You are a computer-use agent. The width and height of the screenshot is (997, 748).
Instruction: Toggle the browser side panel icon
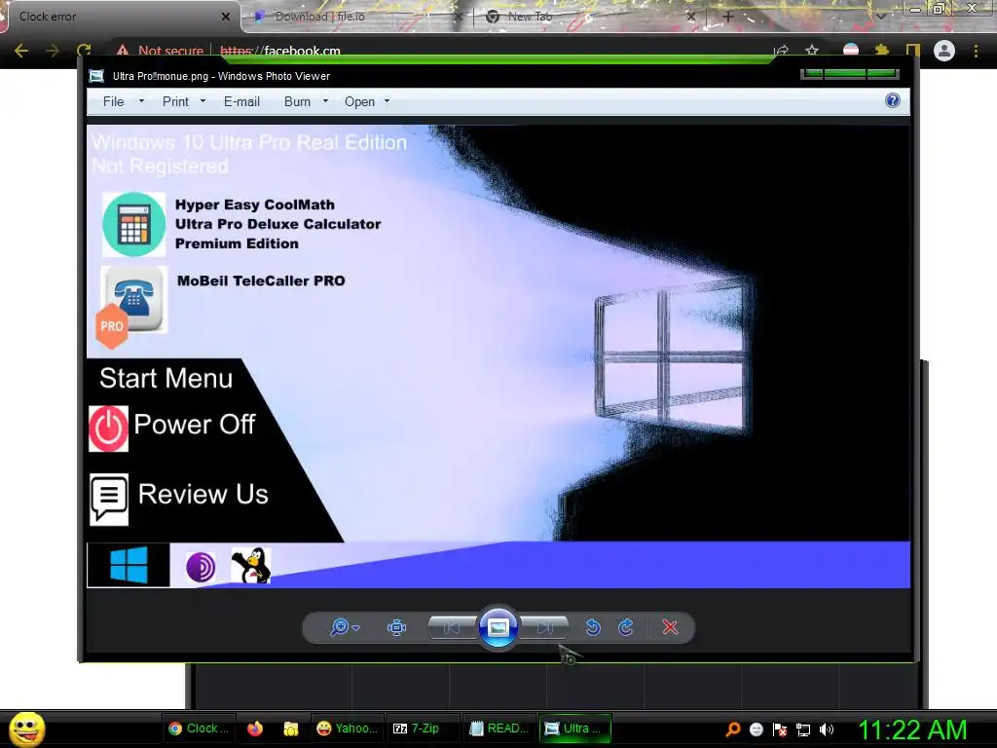(x=912, y=51)
